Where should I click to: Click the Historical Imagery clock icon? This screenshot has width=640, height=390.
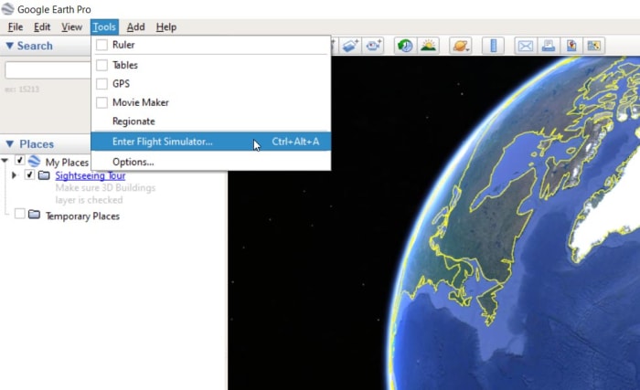(404, 46)
